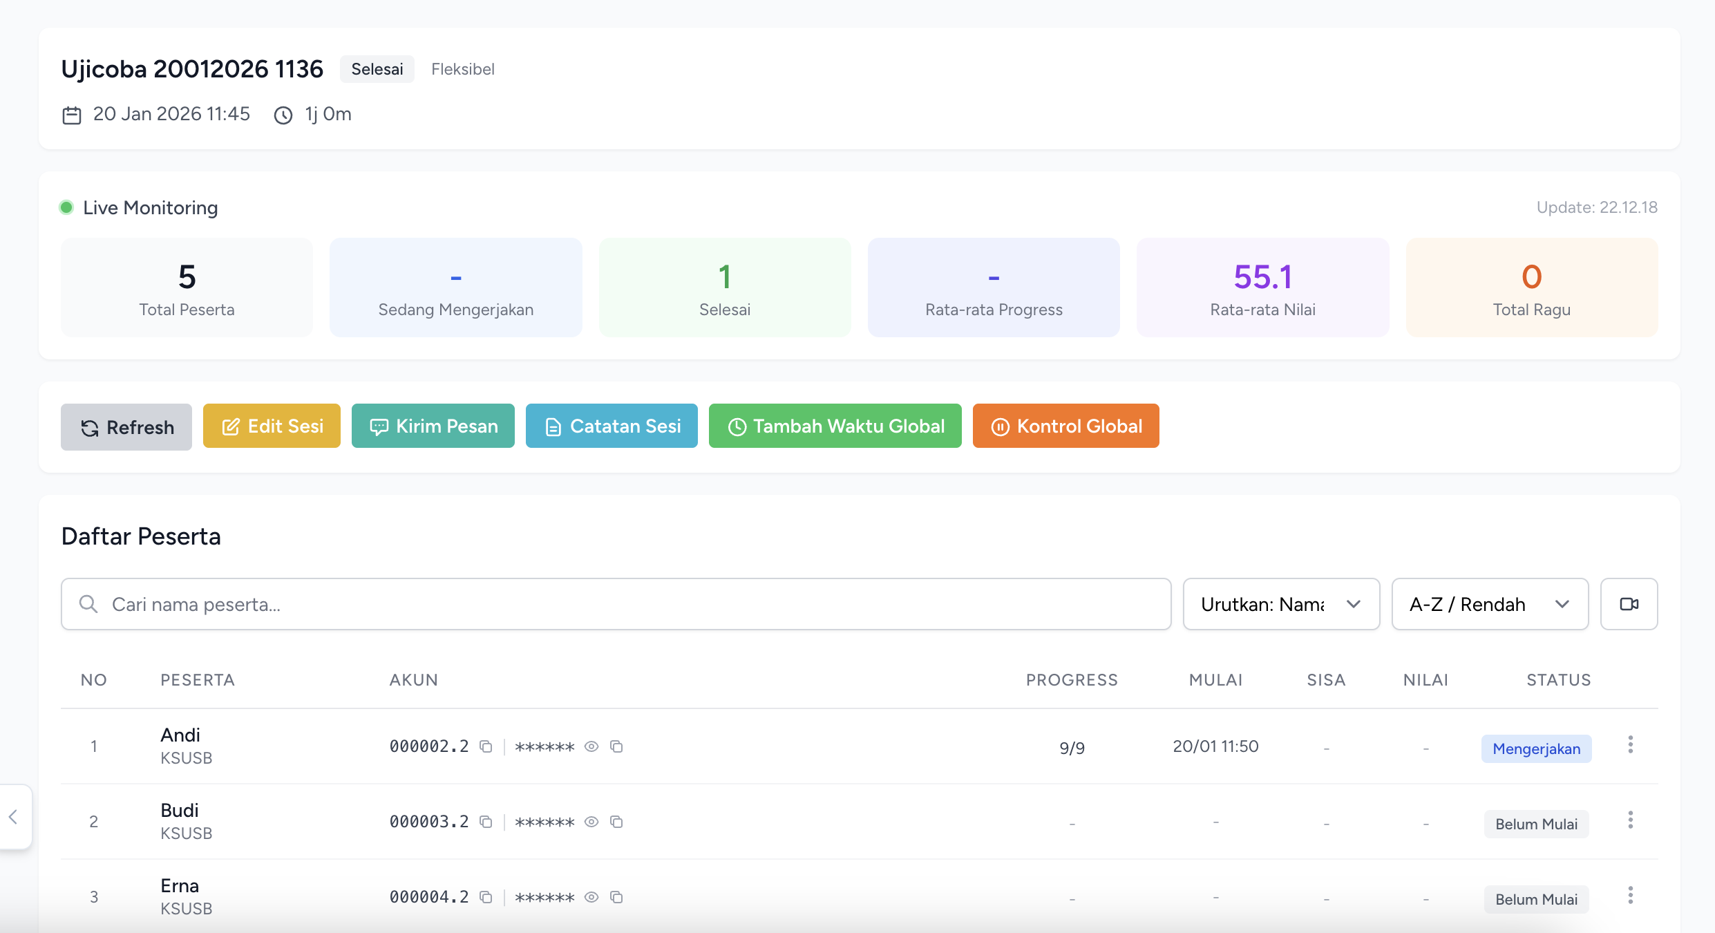The width and height of the screenshot is (1715, 933).
Task: Reveal Erna's password with the eye icon
Action: (591, 897)
